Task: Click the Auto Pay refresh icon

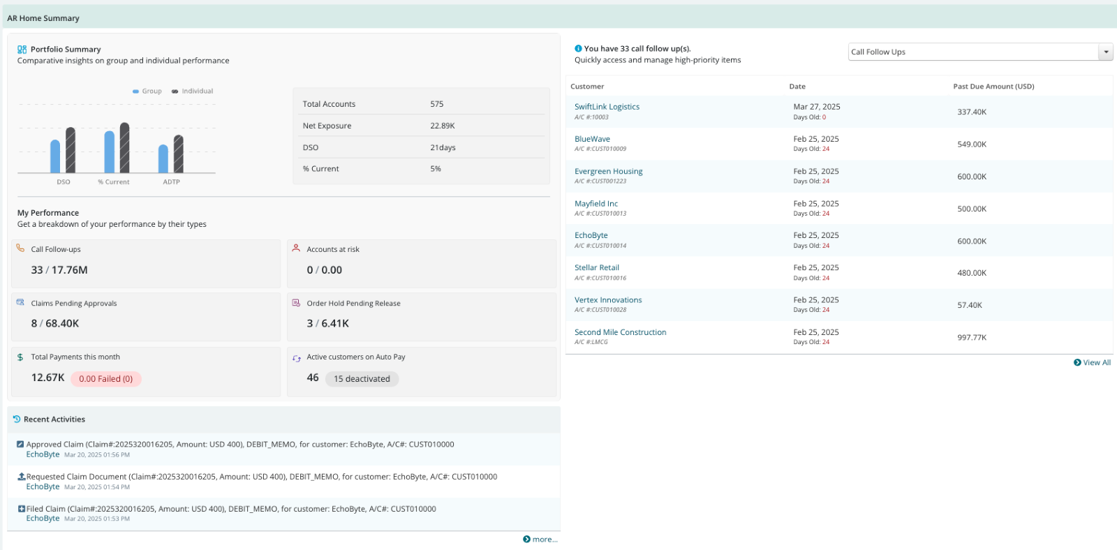Action: 296,358
